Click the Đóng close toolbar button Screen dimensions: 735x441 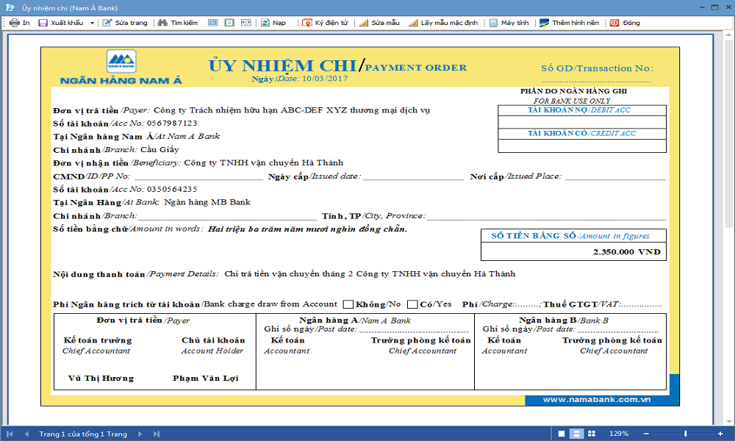coord(625,23)
